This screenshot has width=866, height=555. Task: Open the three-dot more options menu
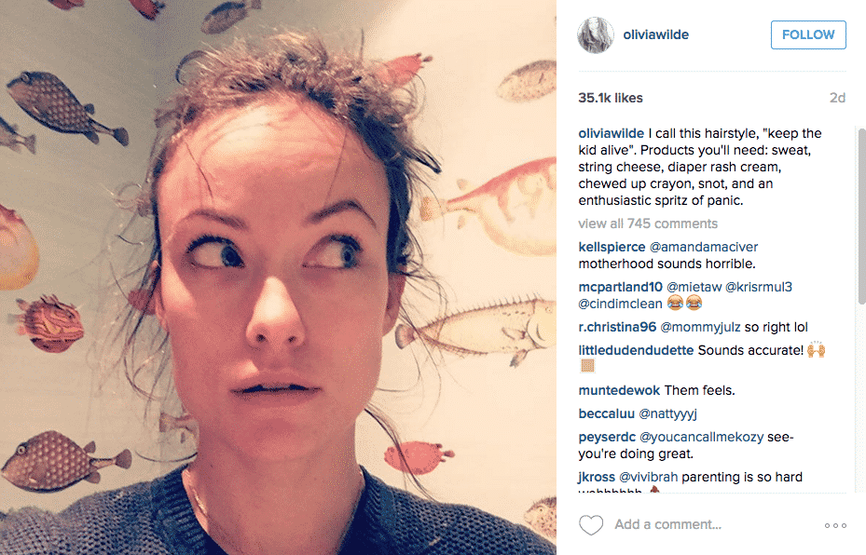point(835,525)
